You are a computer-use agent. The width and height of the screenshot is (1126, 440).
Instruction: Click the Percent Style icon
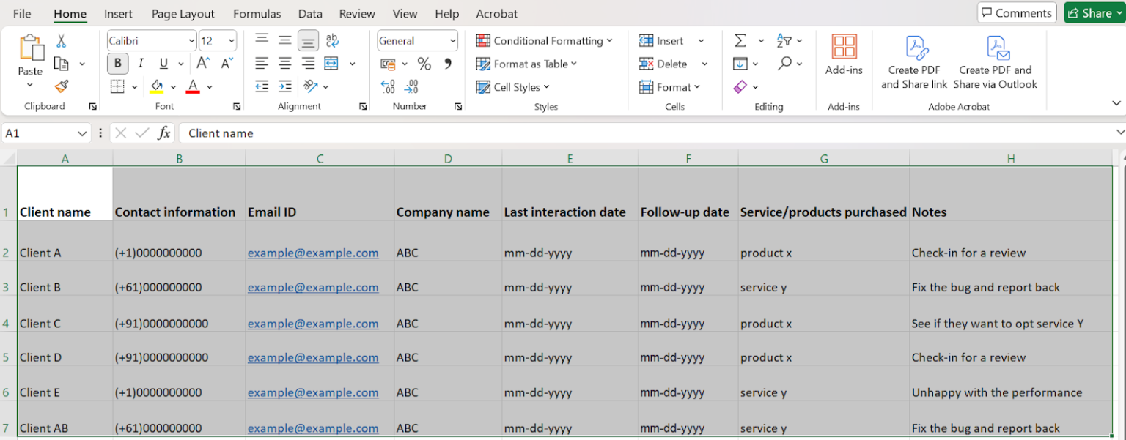point(423,64)
